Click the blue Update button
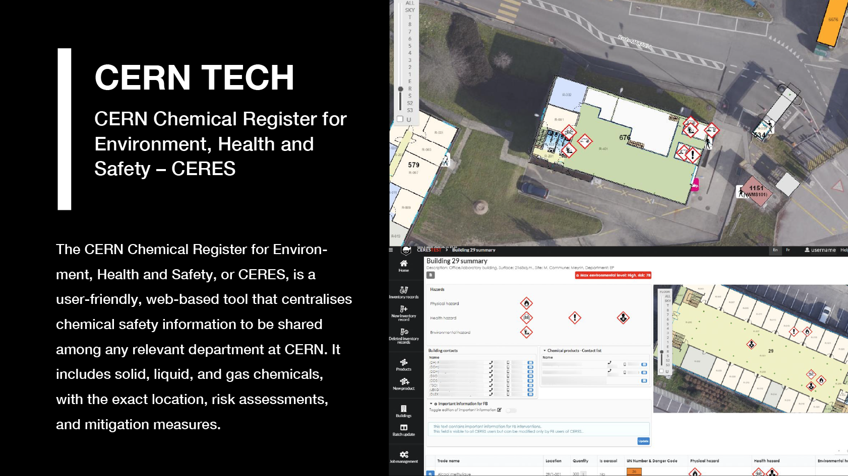 pos(643,441)
